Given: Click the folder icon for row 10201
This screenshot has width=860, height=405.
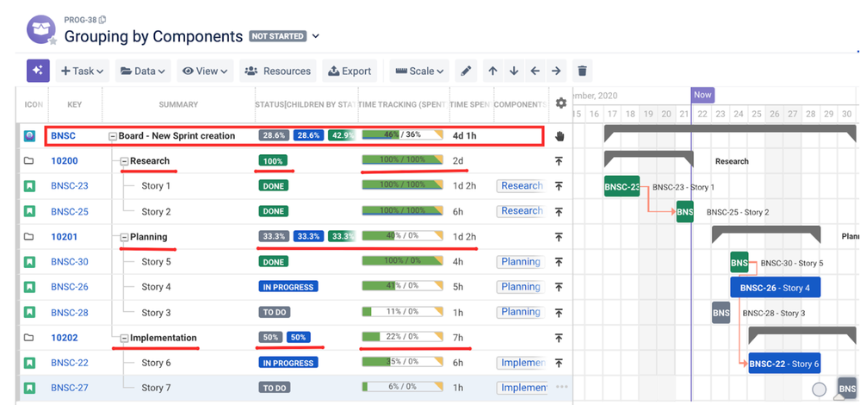Looking at the screenshot, I should [29, 237].
